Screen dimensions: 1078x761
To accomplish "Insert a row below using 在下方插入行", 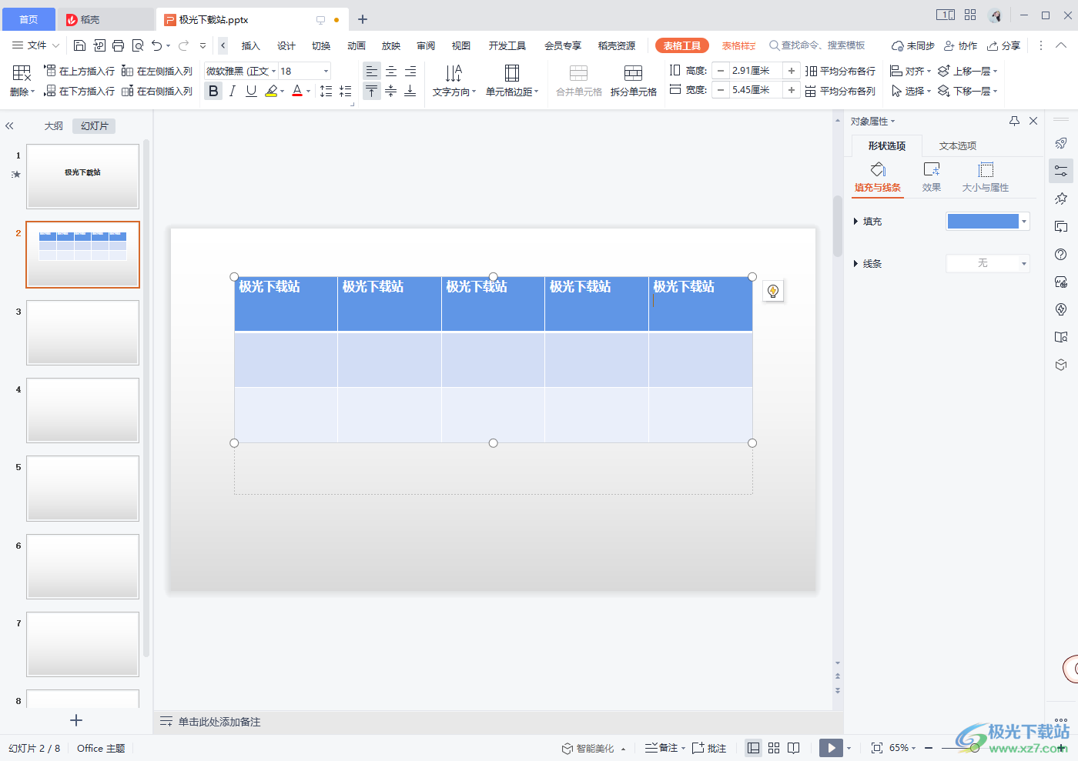I will 79,91.
